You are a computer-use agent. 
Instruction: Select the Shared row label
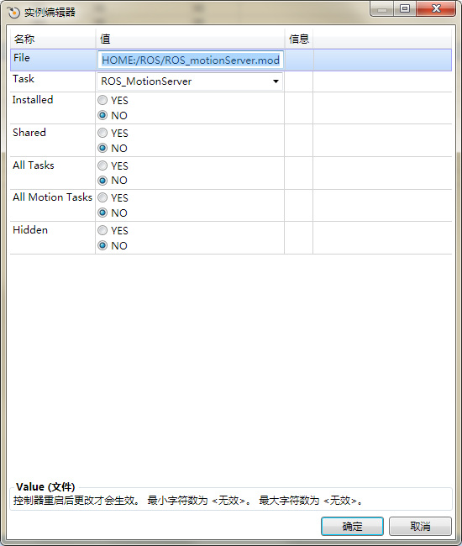(x=29, y=133)
